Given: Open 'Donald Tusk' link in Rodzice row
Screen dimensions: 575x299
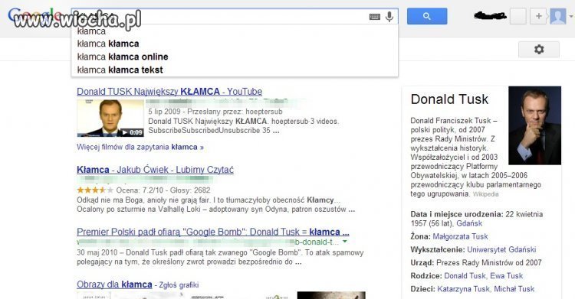Looking at the screenshot, I should (465, 275).
